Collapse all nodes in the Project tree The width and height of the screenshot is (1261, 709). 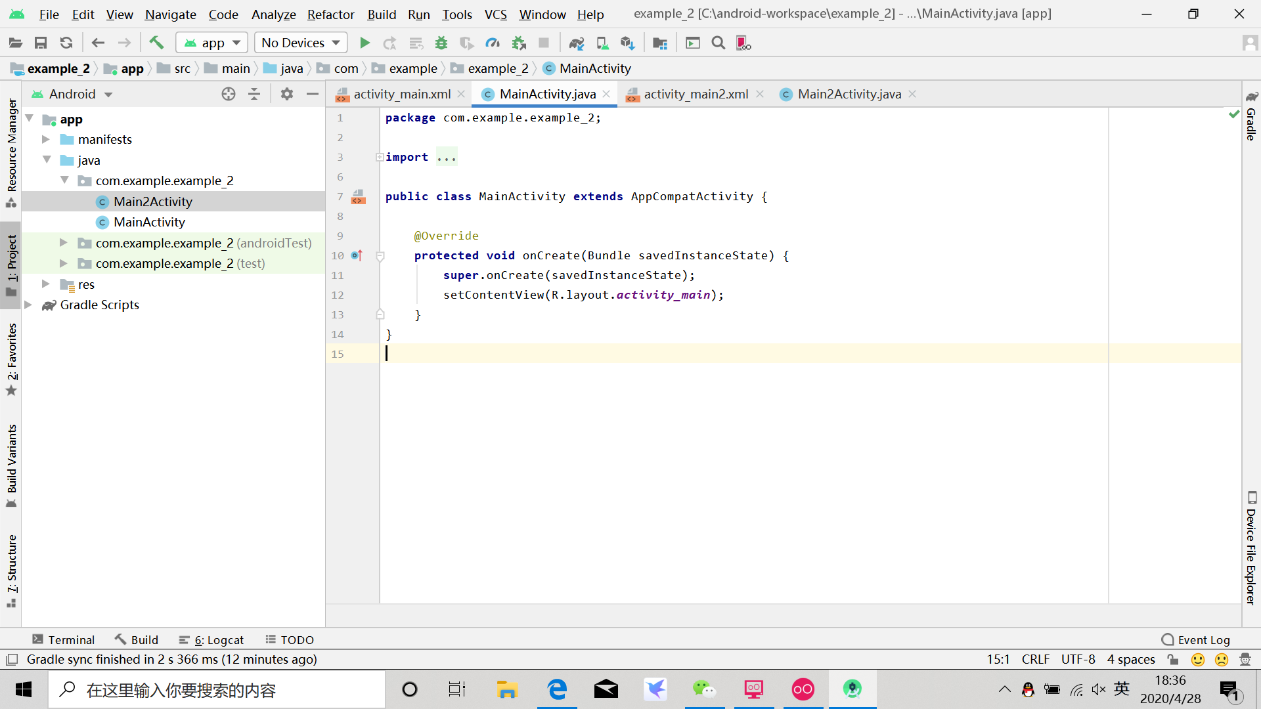pyautogui.click(x=254, y=94)
